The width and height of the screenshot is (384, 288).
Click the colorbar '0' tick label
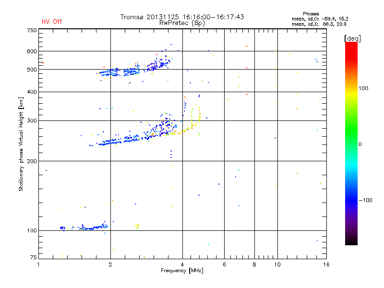click(x=360, y=144)
